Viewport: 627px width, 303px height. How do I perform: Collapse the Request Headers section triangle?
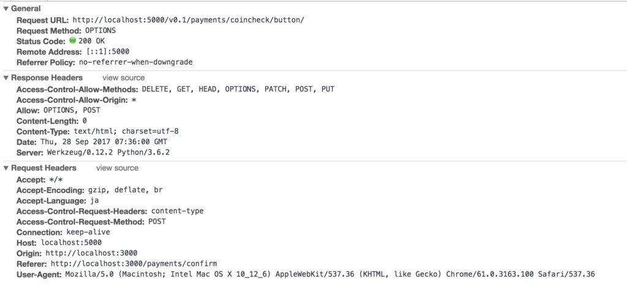[6, 168]
